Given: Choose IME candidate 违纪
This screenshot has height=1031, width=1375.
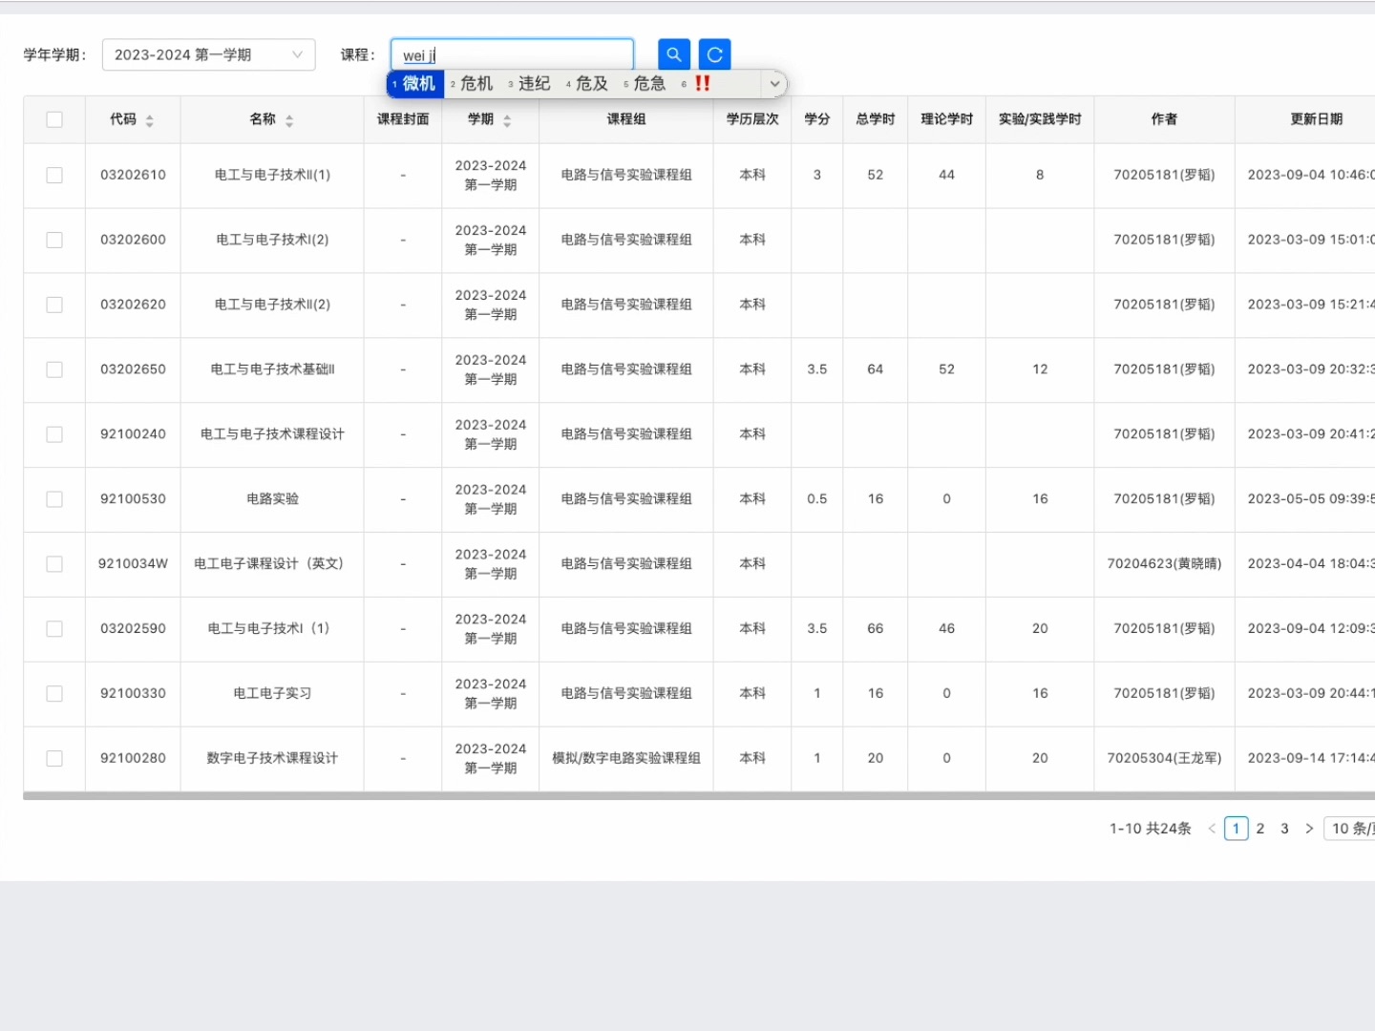Looking at the screenshot, I should (x=530, y=84).
